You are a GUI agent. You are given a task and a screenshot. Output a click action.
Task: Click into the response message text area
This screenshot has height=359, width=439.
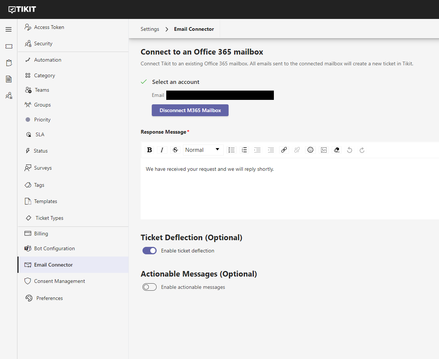pos(290,189)
